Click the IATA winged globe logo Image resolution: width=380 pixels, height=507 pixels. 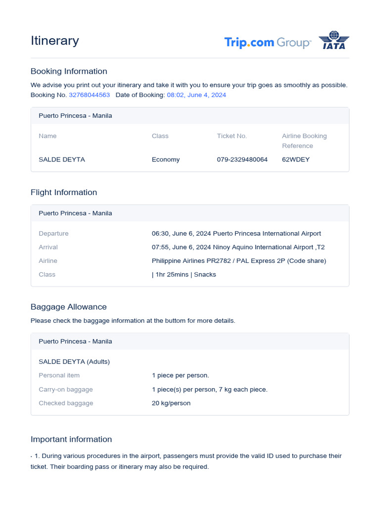pos(333,40)
